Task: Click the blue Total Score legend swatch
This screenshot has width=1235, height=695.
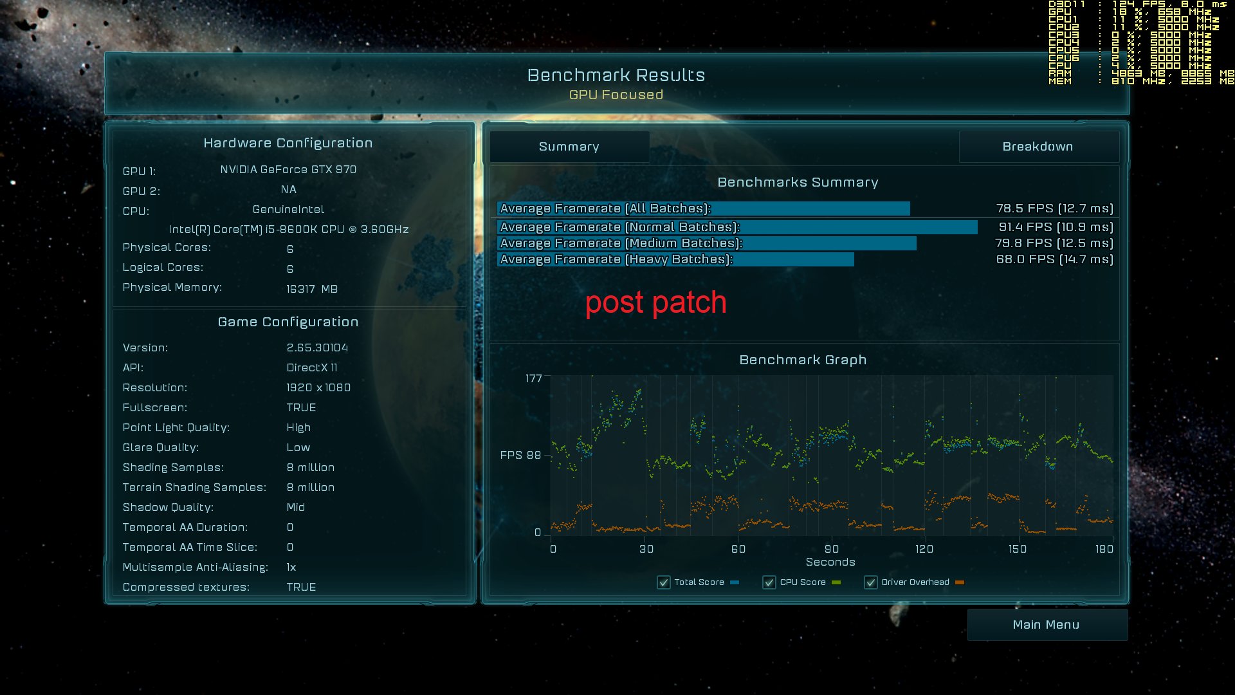Action: [x=735, y=582]
